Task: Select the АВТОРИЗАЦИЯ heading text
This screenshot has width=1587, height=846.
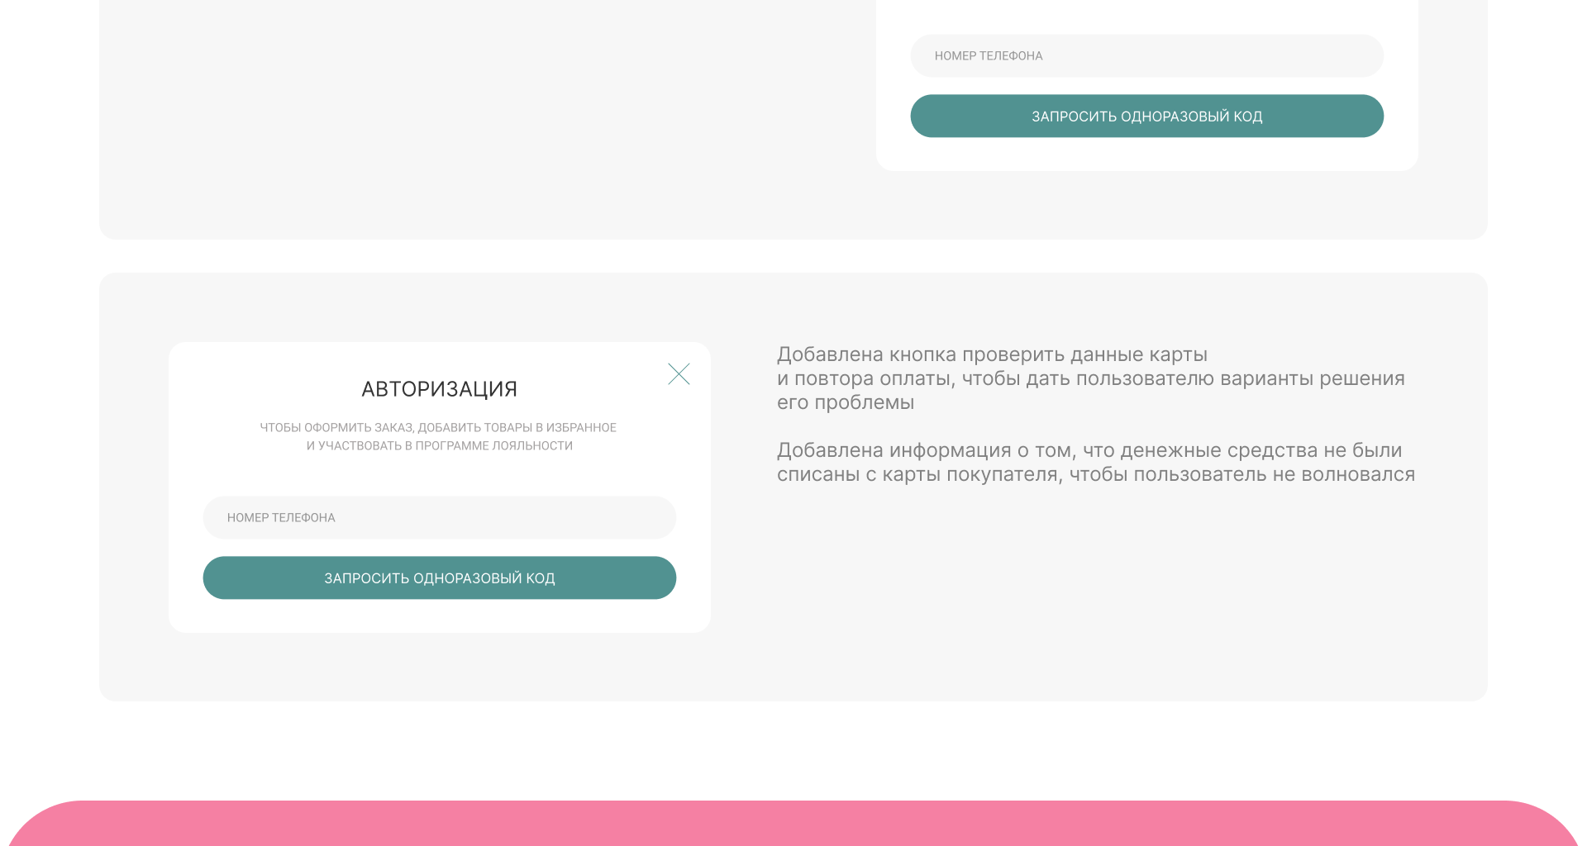Action: [x=439, y=389]
